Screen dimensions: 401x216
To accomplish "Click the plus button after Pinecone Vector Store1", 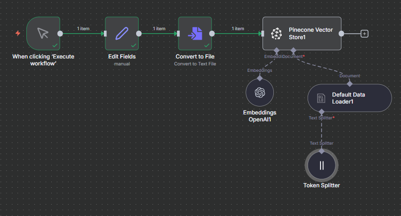I will [x=364, y=34].
